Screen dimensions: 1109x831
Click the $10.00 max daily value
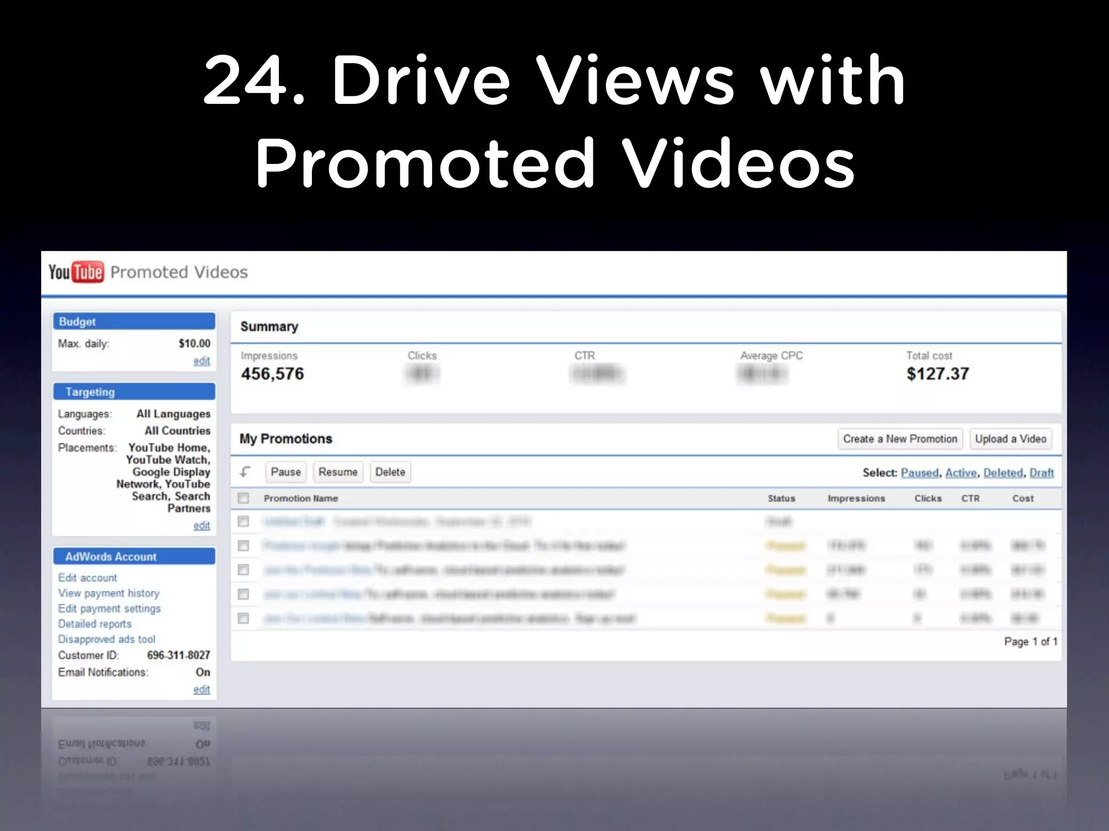coord(194,344)
